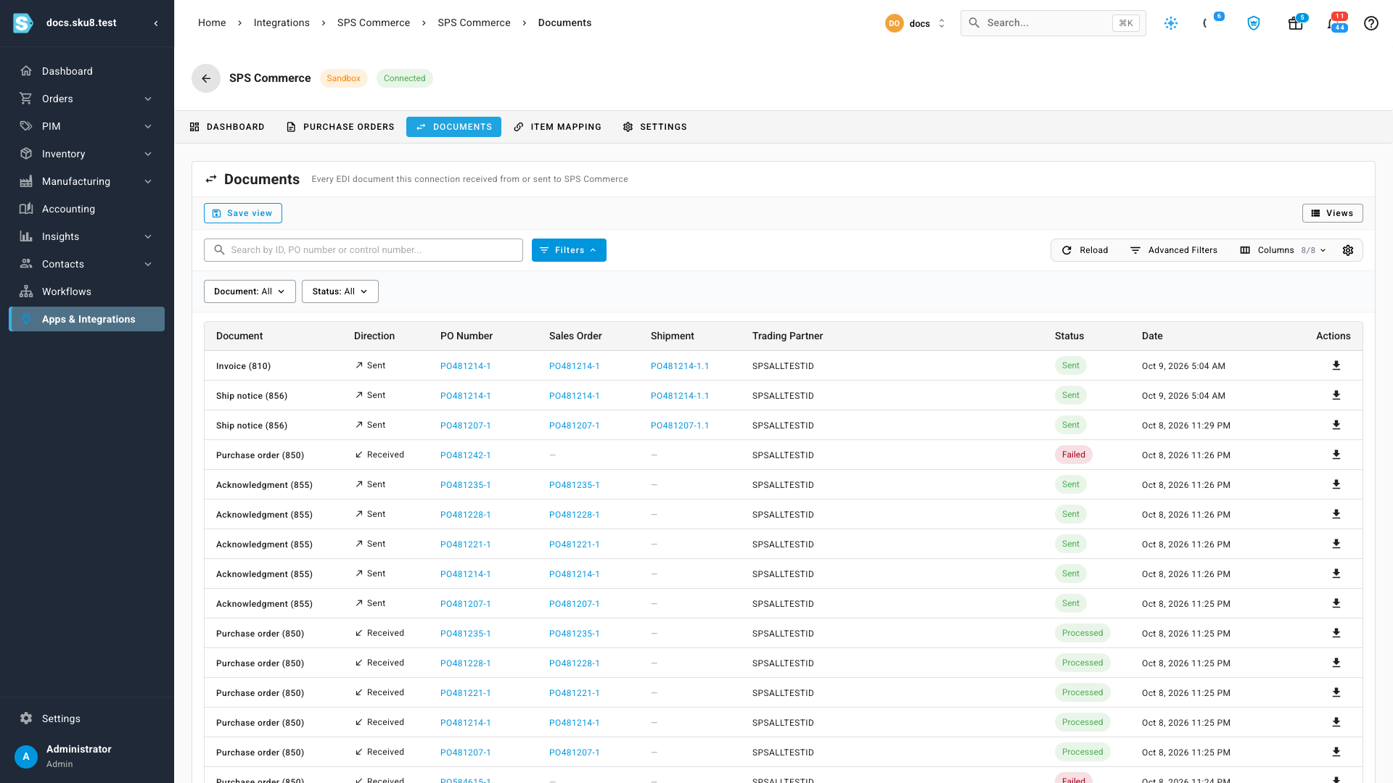The height and width of the screenshot is (783, 1393).
Task: Click the Administrator avatar icon
Action: click(26, 756)
